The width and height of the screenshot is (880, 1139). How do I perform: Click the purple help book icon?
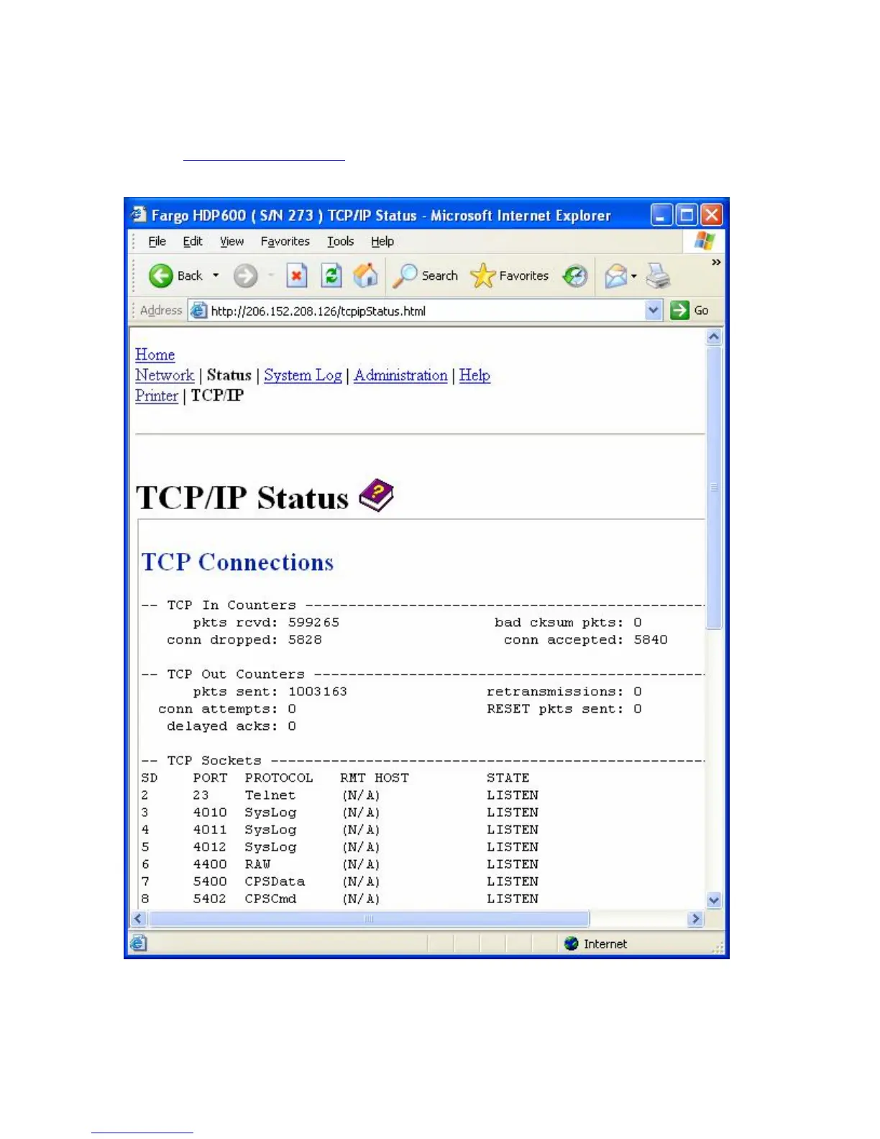tap(376, 495)
